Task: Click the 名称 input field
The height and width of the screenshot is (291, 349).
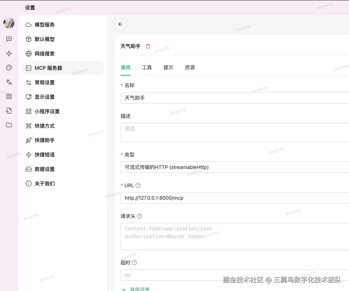Action: click(x=235, y=98)
